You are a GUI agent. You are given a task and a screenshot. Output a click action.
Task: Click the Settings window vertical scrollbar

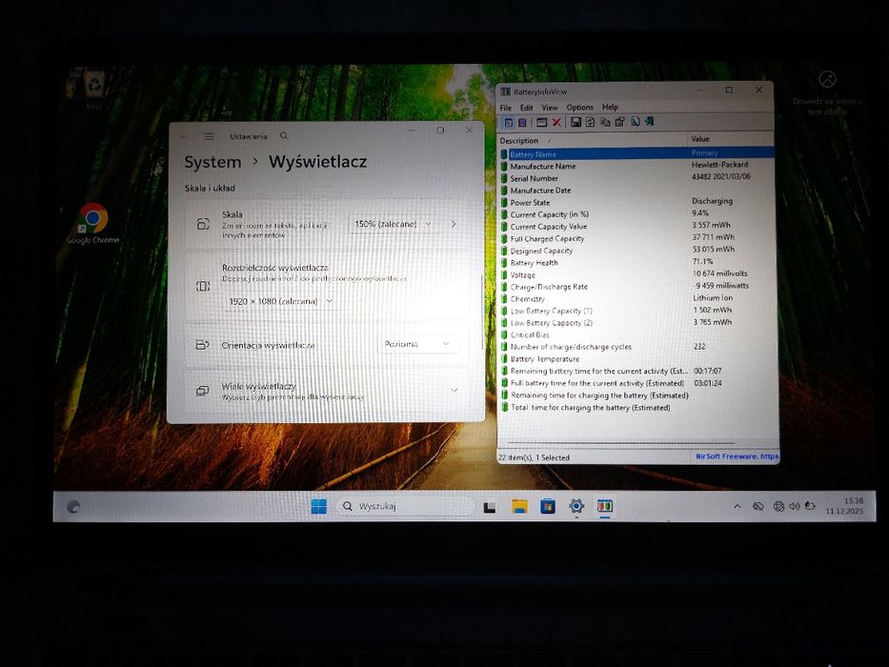point(481,312)
